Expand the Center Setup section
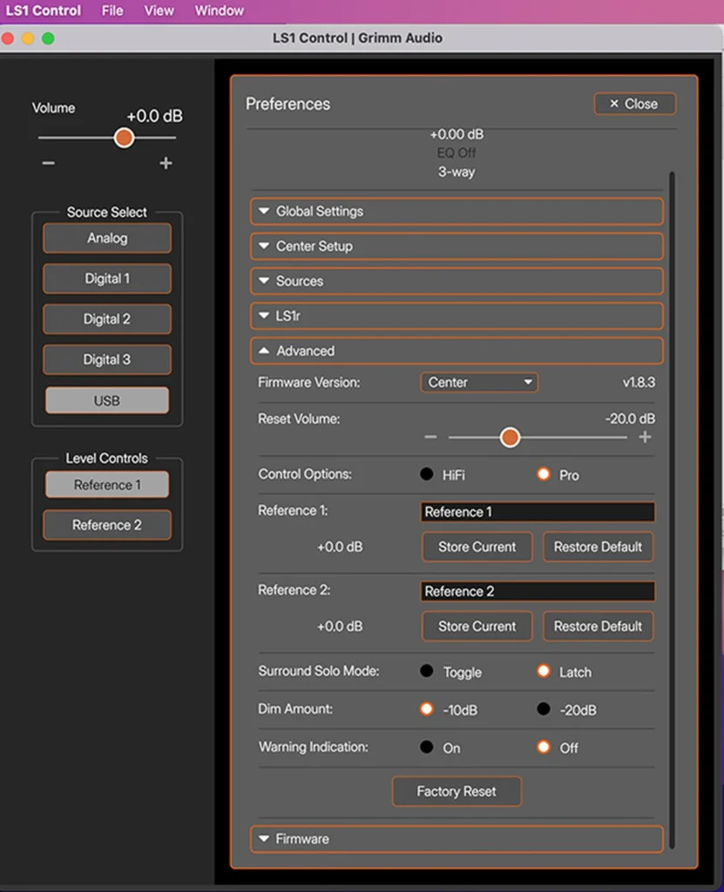The height and width of the screenshot is (892, 724). (x=457, y=247)
